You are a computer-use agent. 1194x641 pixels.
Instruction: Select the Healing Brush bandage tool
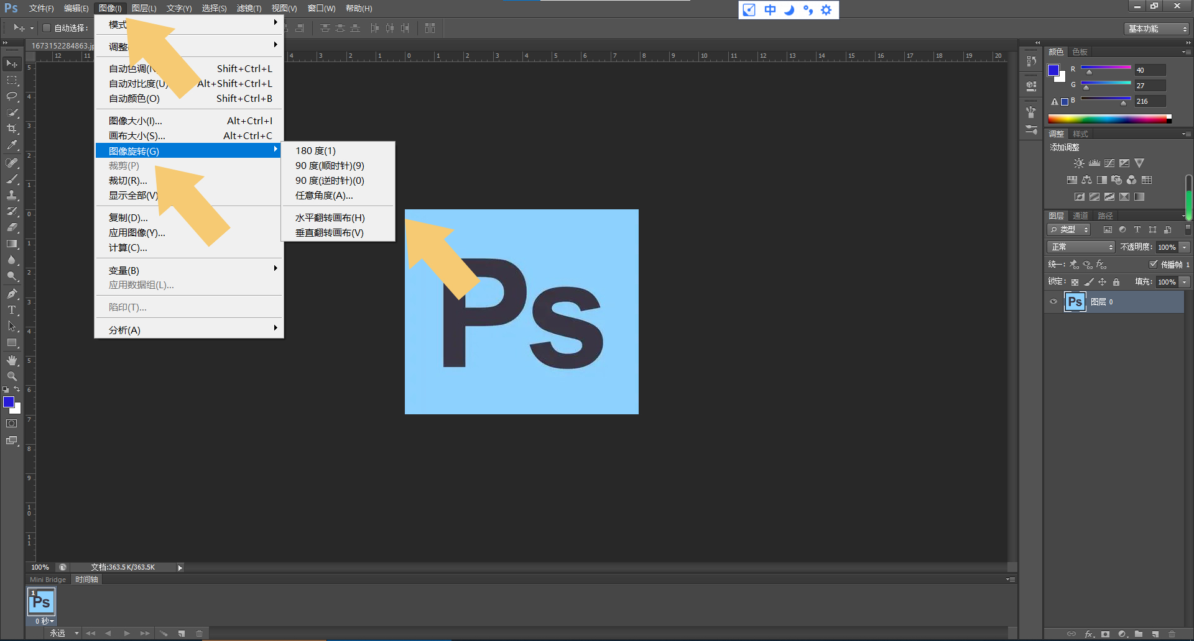click(x=12, y=163)
